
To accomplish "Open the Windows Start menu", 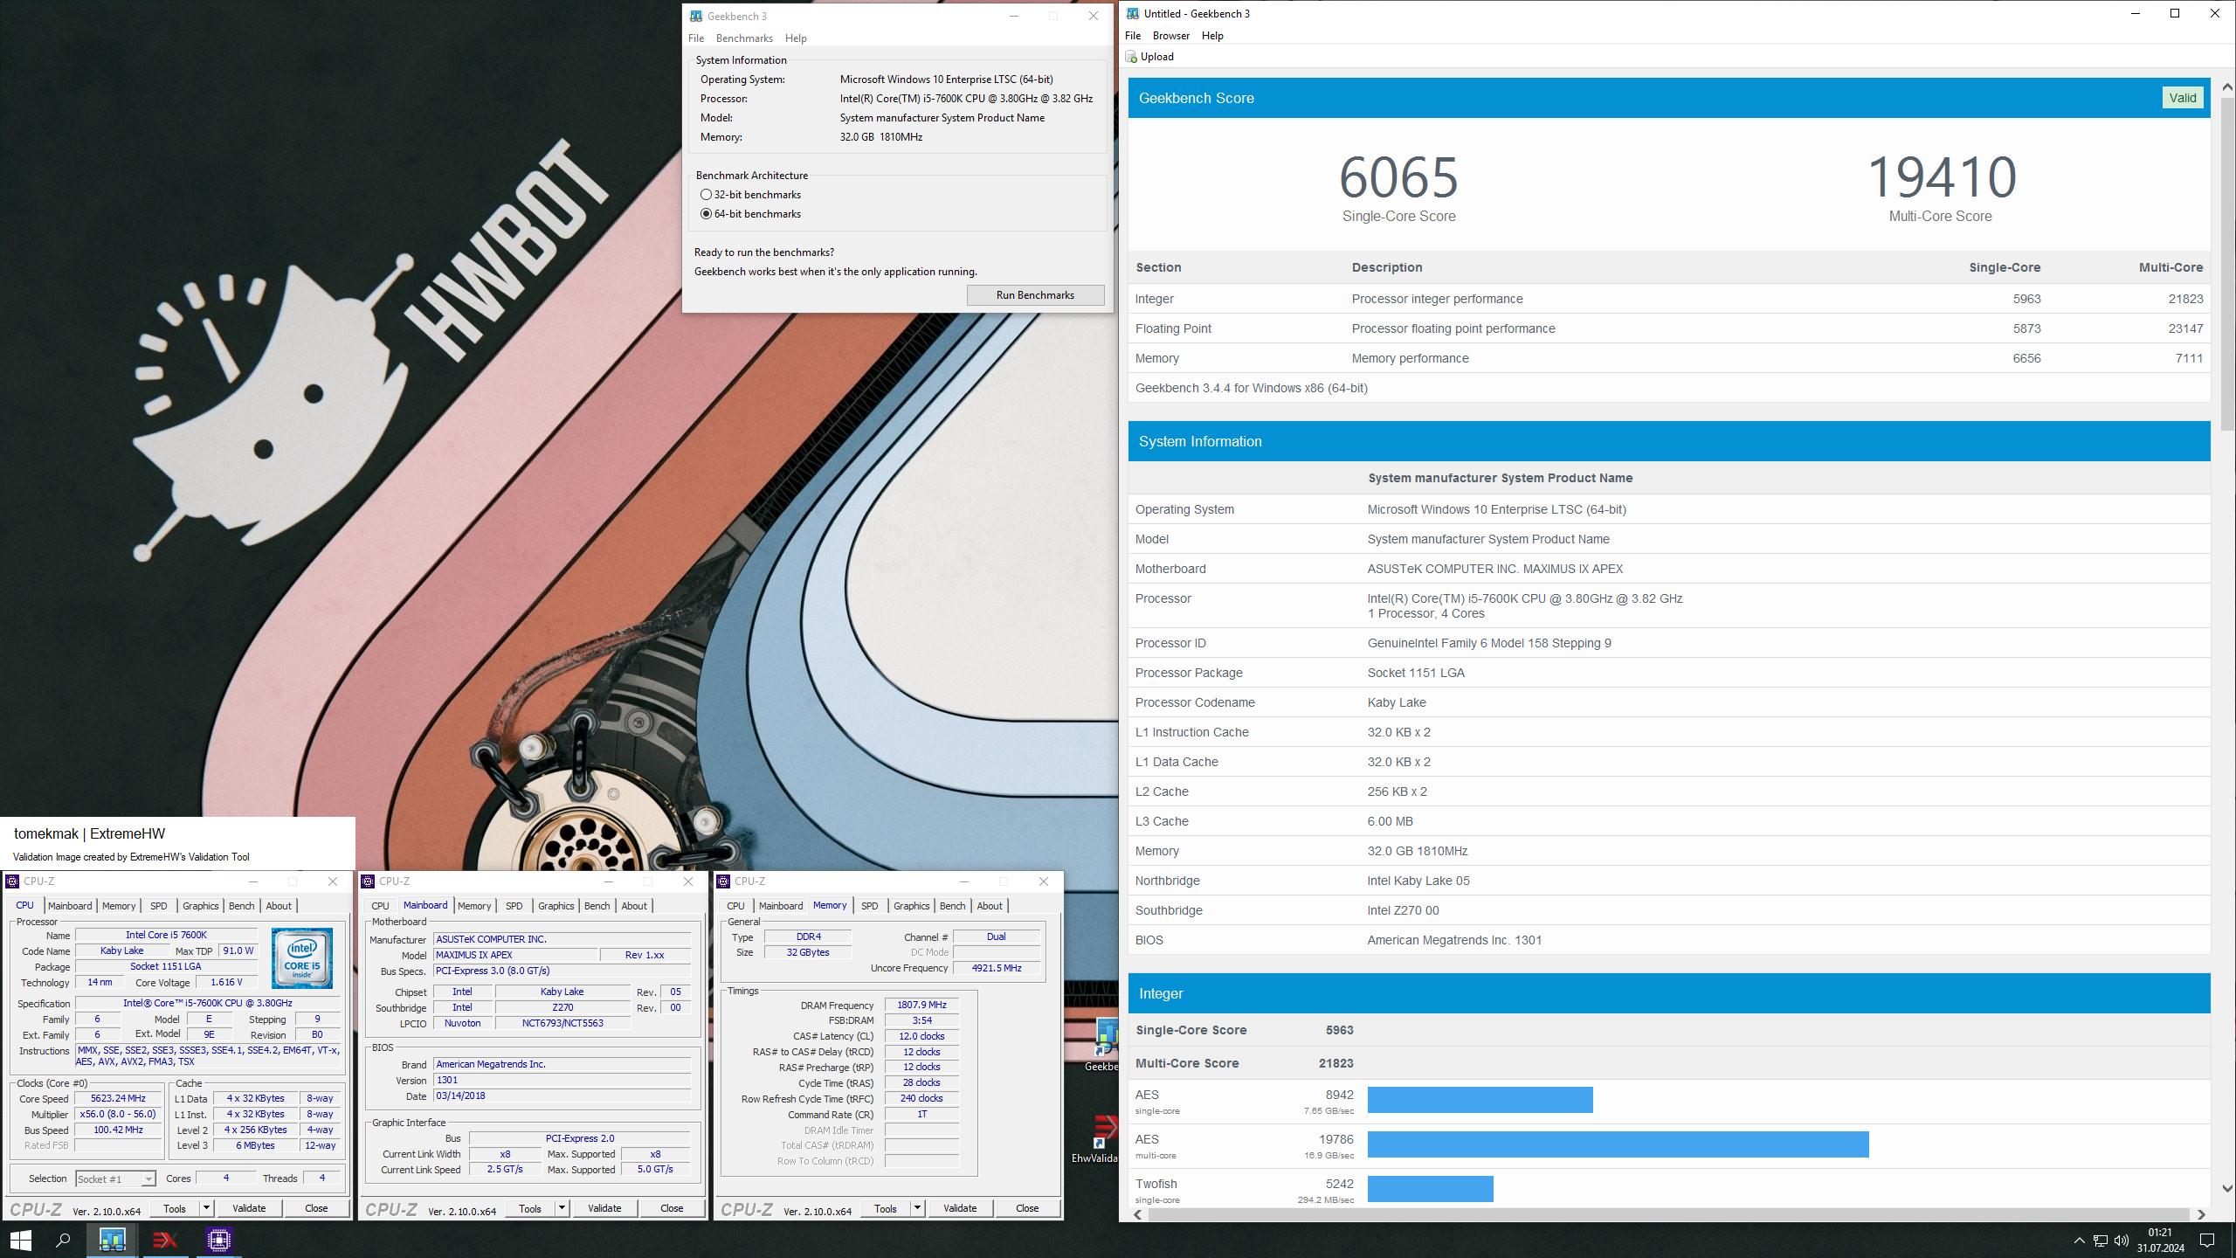I will [x=21, y=1240].
